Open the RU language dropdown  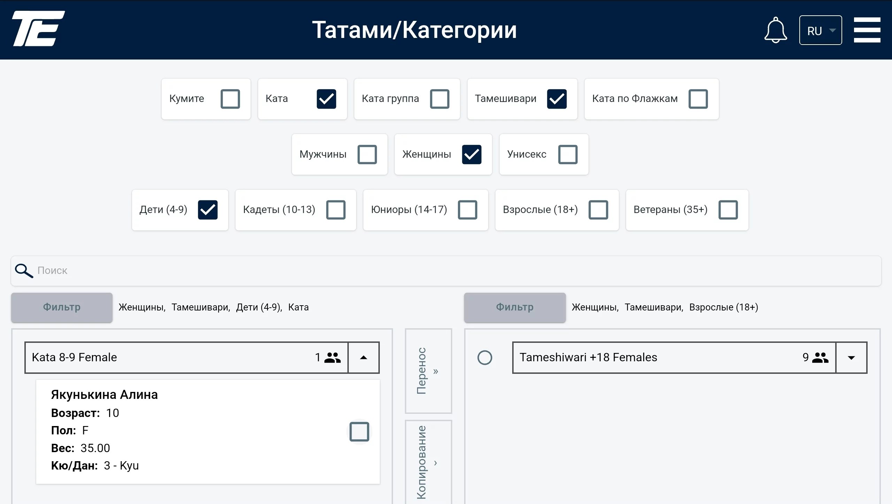coord(820,30)
